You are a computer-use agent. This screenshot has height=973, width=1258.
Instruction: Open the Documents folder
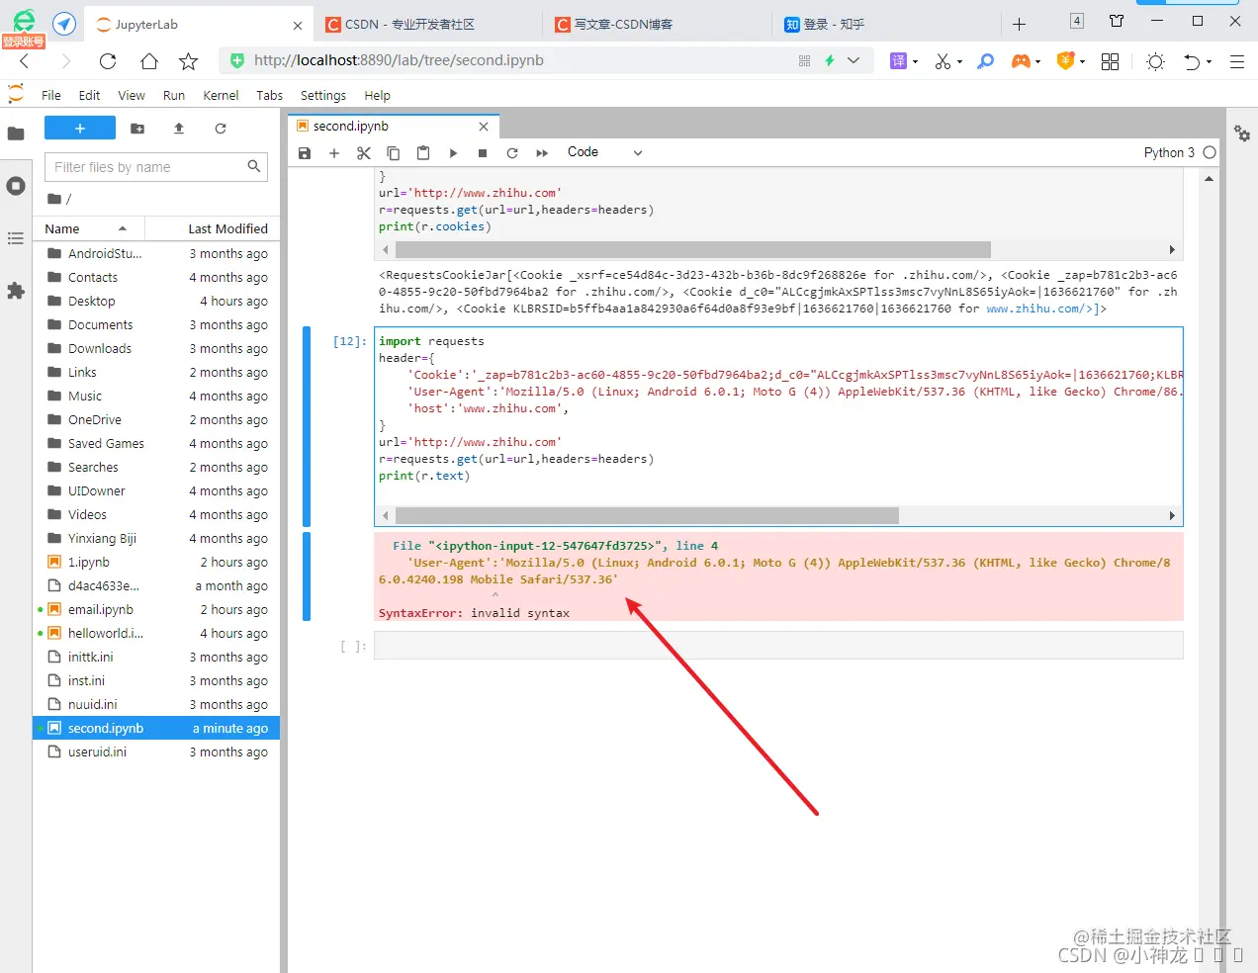pyautogui.click(x=158, y=325)
